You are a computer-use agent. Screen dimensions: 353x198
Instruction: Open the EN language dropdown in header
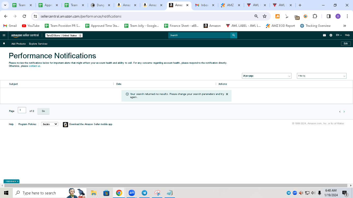[x=339, y=35]
